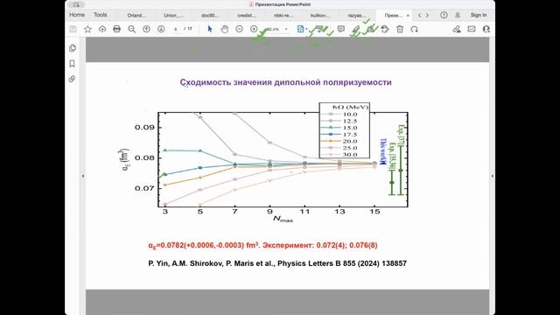Open the bookmarks panel
The height and width of the screenshot is (315, 560).
(x=72, y=64)
